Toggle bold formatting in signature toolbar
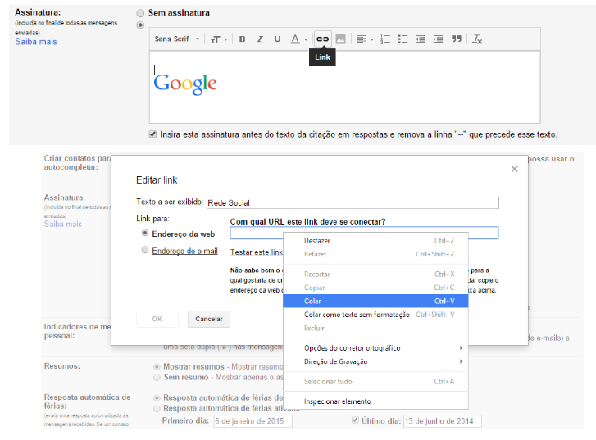The width and height of the screenshot is (596, 440). 242,39
